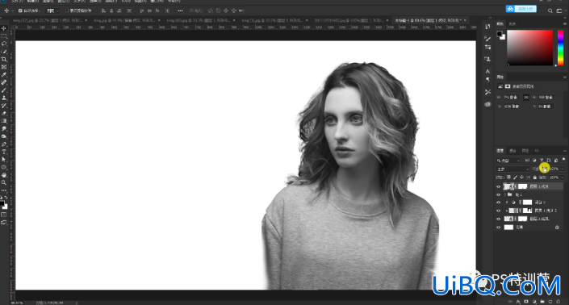This screenshot has width=569, height=305.
Task: Switch to the Paths panel tab
Action: coord(525,151)
